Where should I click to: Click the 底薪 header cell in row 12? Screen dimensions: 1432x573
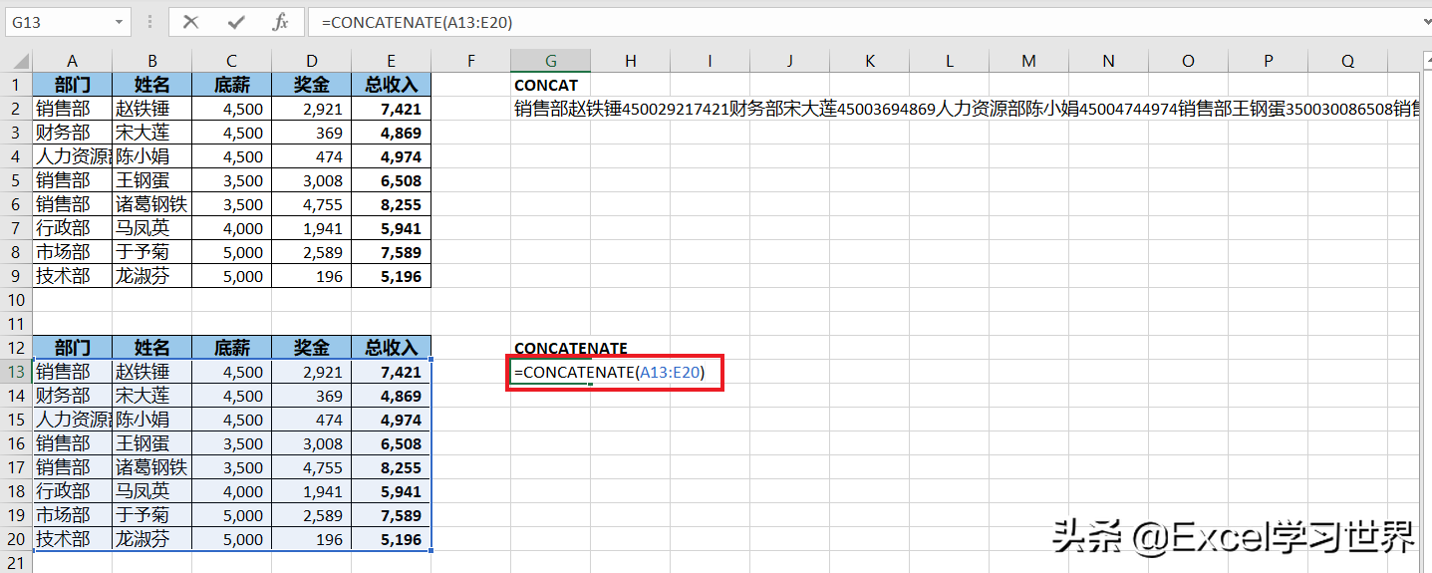(232, 348)
